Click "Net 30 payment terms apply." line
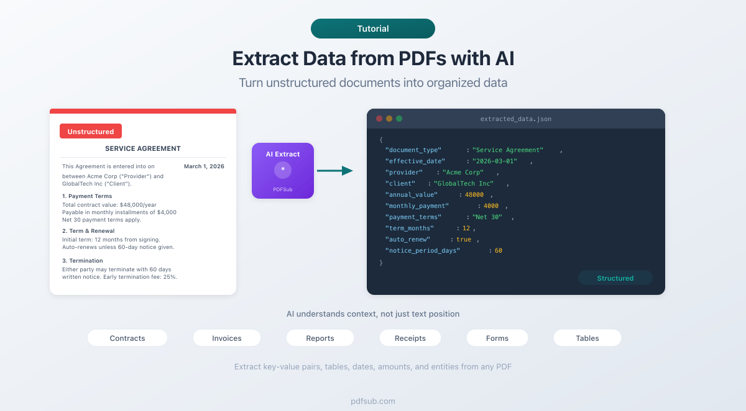 pyautogui.click(x=101, y=220)
